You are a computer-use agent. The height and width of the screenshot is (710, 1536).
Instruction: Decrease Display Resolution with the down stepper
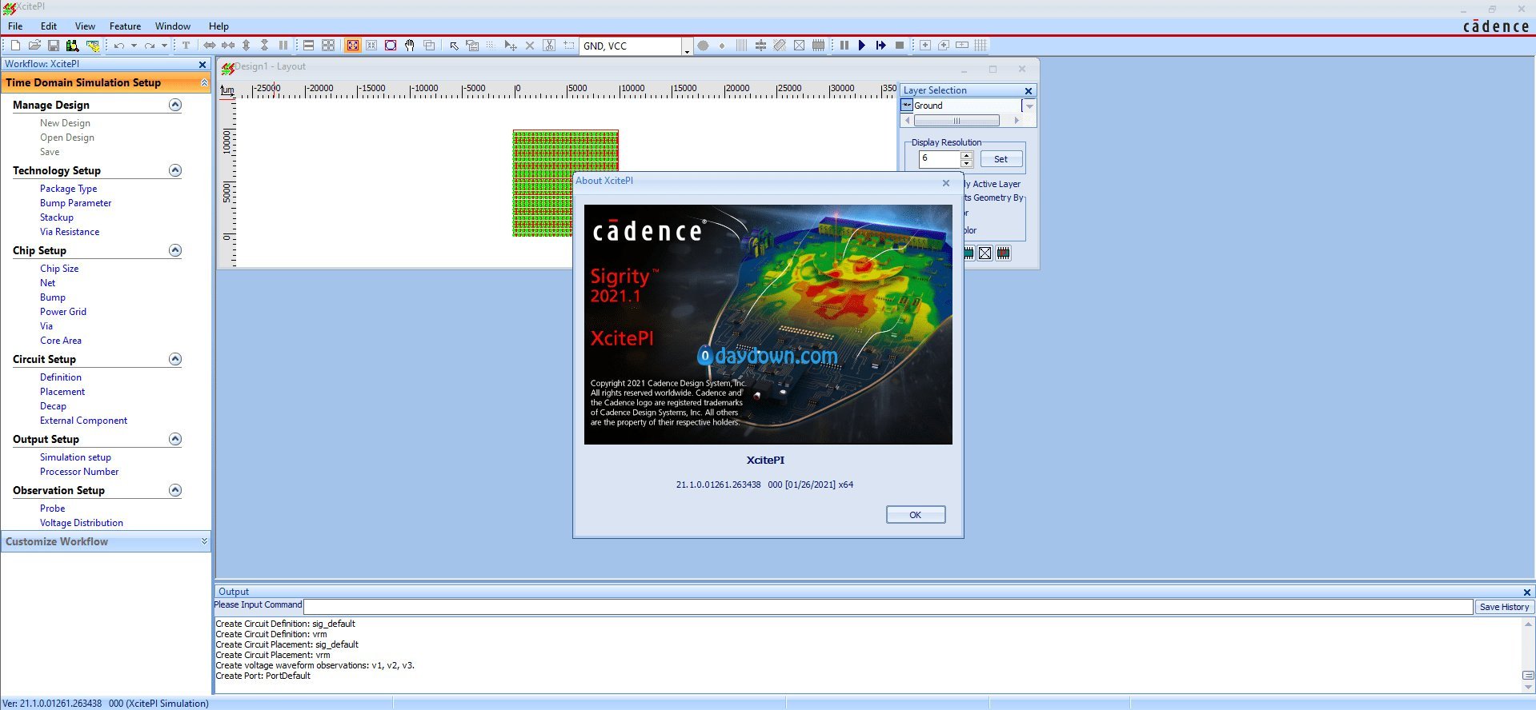tap(967, 163)
